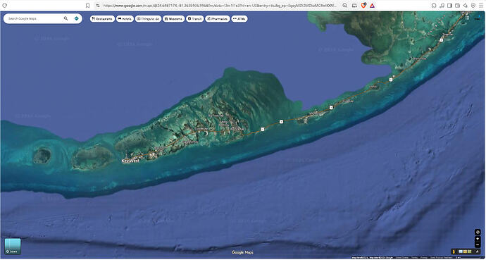This screenshot has width=486, height=260.
Task: Pick up the Pegman Street View icon
Action: coord(454,252)
